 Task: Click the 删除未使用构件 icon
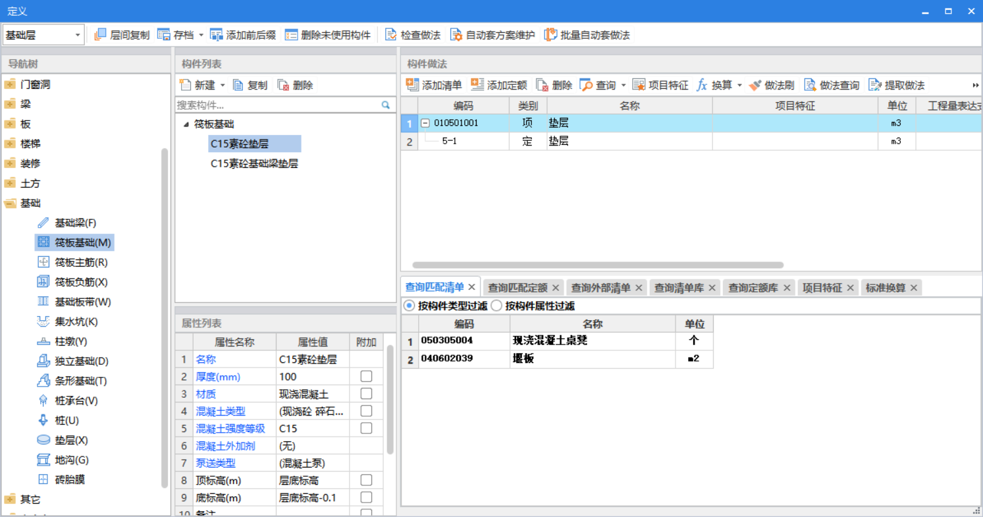pos(291,35)
